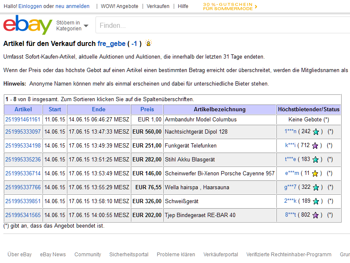This screenshot has width=350, height=263.
Task: Click feedback star for bidder 1***n
Action: (x=316, y=132)
